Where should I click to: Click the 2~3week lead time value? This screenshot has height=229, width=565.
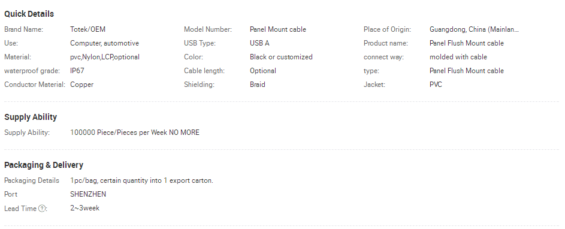pos(84,208)
